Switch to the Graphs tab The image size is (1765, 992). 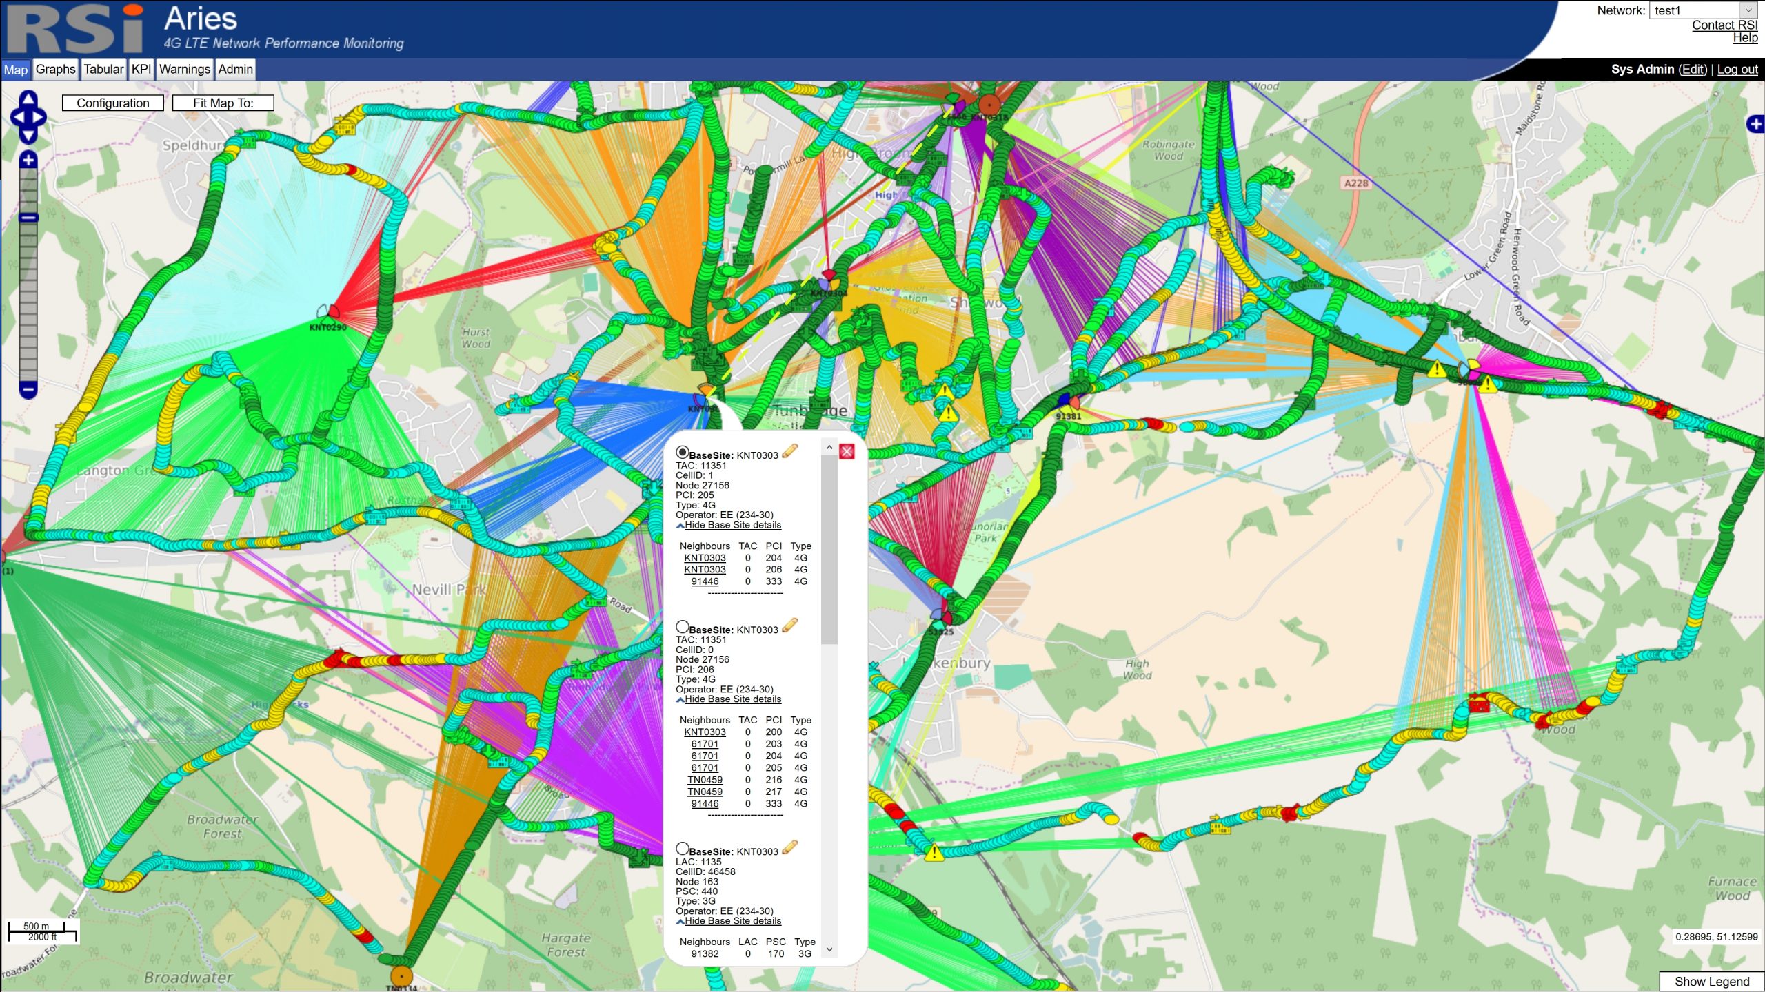(55, 70)
